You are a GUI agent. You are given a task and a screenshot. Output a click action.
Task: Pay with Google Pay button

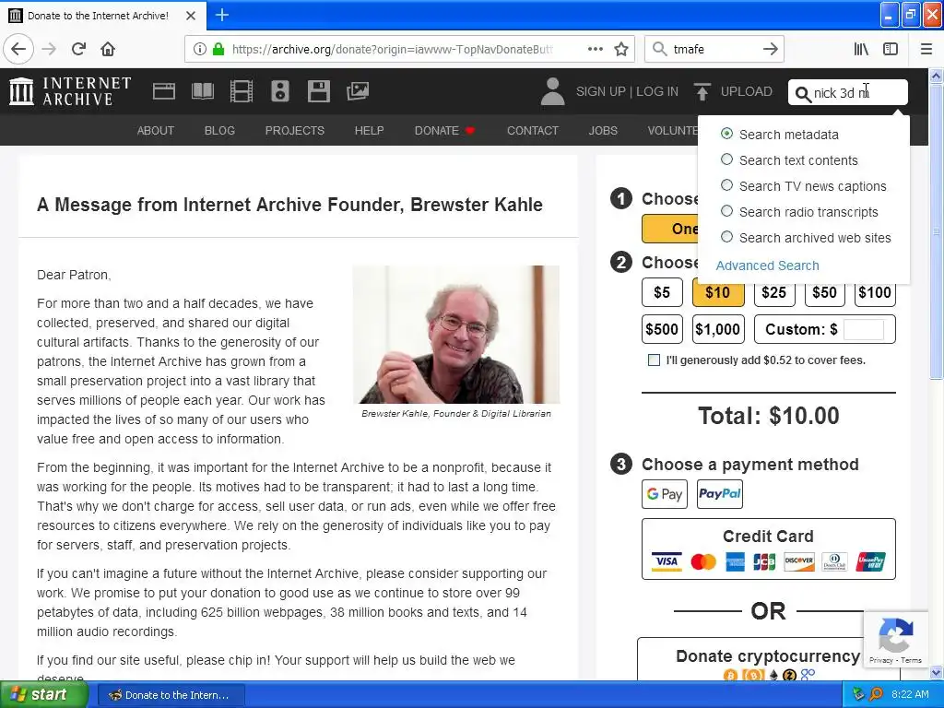[x=665, y=494]
